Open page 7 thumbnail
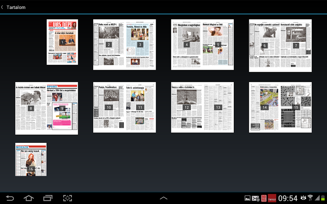The image size is (327, 204). click(x=296, y=46)
